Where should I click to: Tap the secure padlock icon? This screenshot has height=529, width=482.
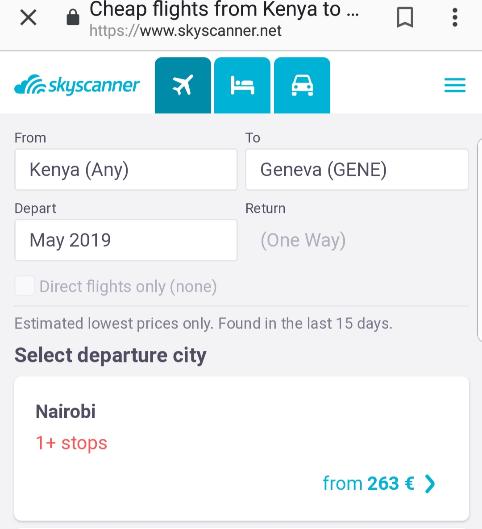click(x=73, y=18)
